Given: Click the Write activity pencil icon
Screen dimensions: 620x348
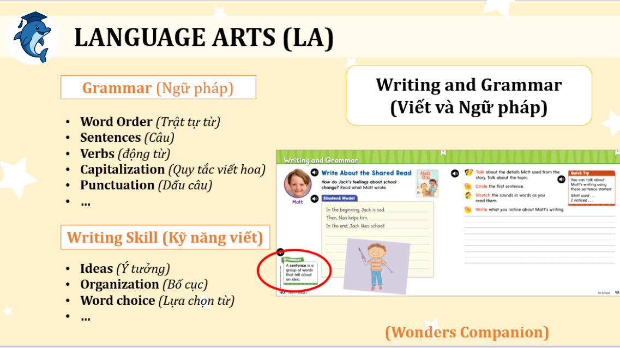Looking at the screenshot, I should 468,209.
